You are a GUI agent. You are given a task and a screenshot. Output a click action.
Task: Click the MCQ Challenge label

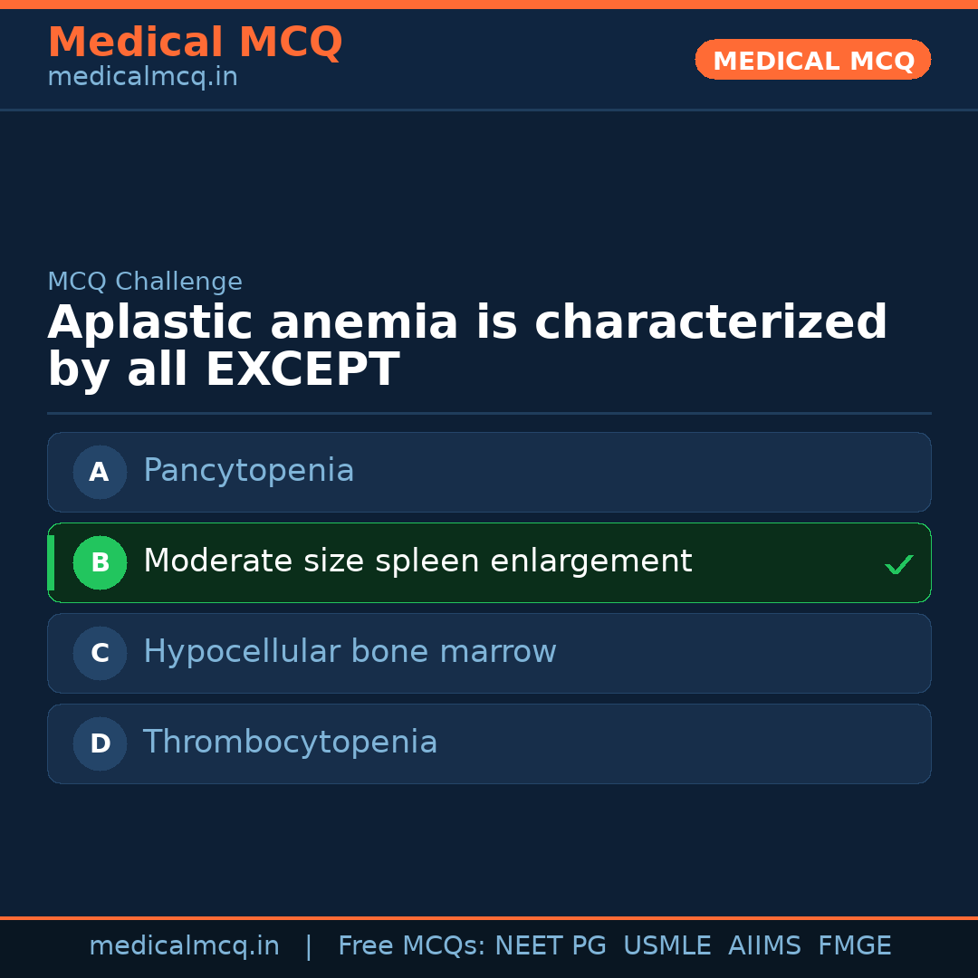(145, 282)
